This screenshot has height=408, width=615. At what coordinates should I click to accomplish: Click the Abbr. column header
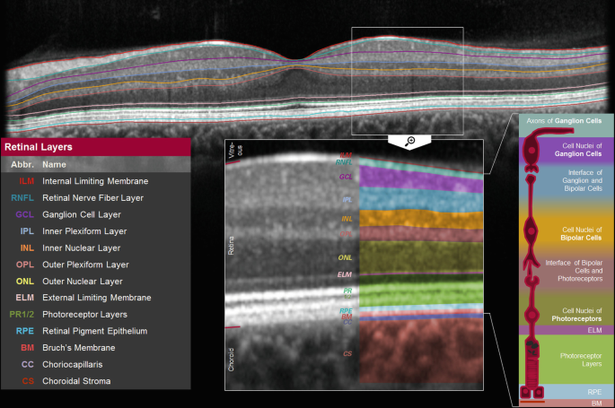pyautogui.click(x=22, y=165)
